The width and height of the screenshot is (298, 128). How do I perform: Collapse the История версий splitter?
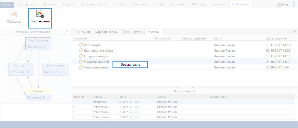(185, 87)
